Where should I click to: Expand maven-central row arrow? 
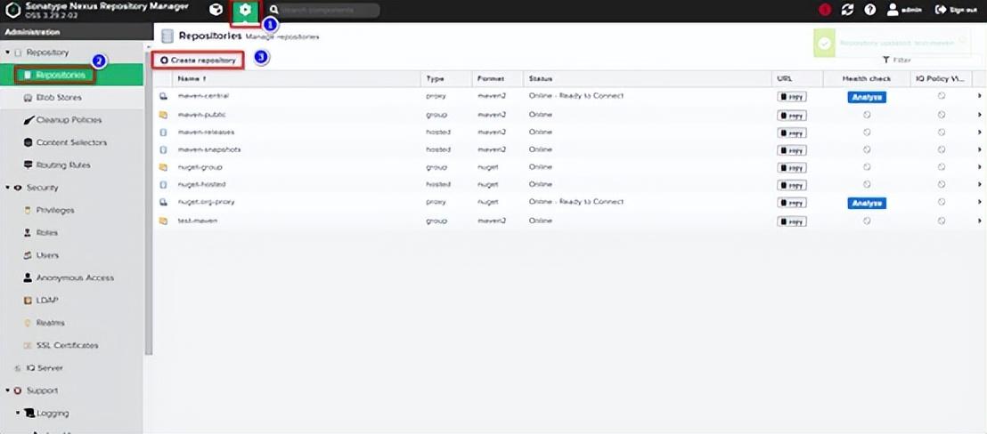980,97
